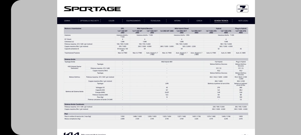This screenshot has height=135, width=301.
Task: Click the '180 / 132 / 5.500' power value
Action: (x=226, y=44)
